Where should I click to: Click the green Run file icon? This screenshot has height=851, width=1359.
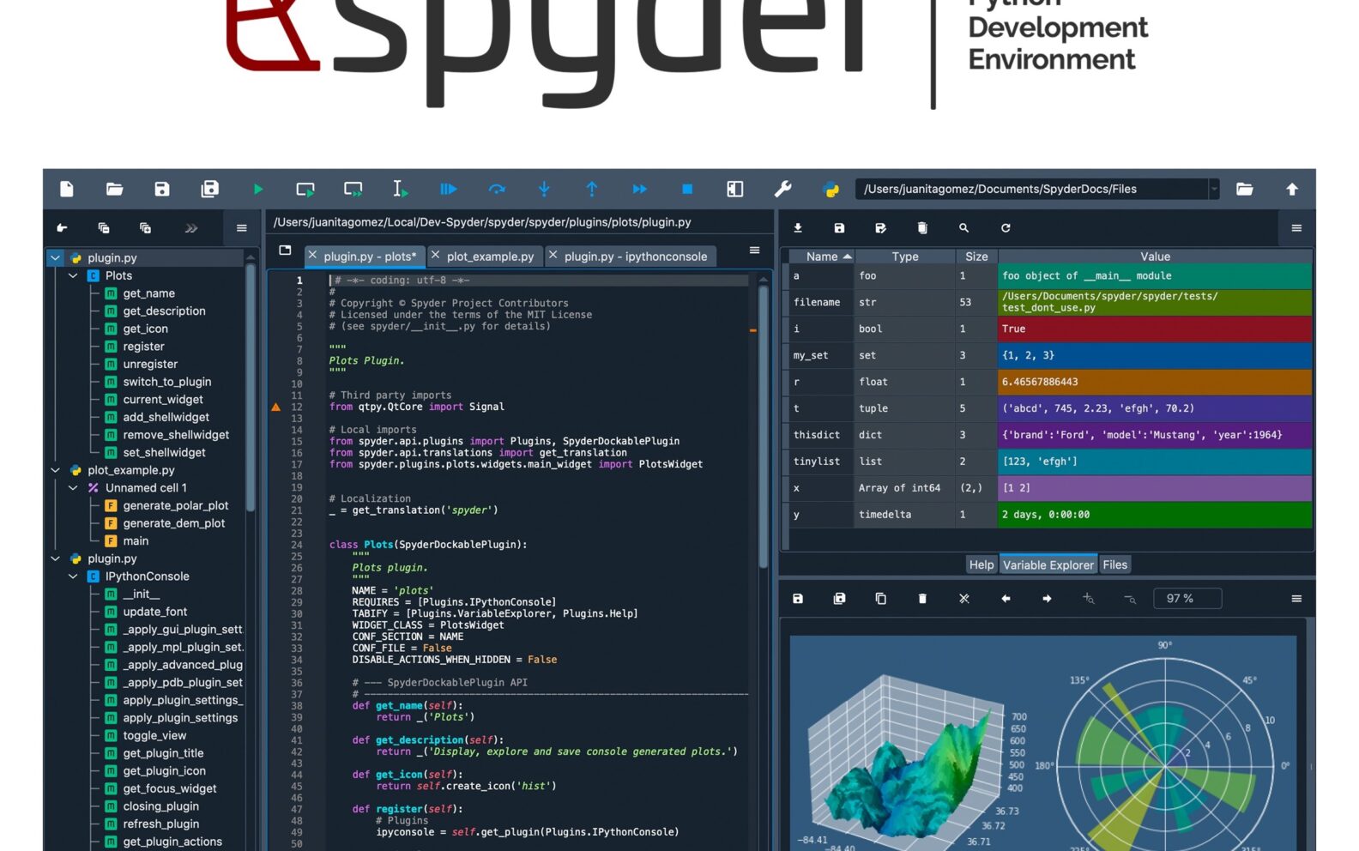(257, 190)
